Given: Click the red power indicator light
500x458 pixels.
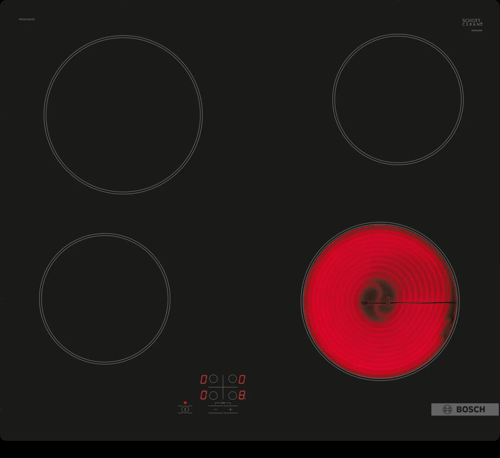Looking at the screenshot, I should click(185, 403).
